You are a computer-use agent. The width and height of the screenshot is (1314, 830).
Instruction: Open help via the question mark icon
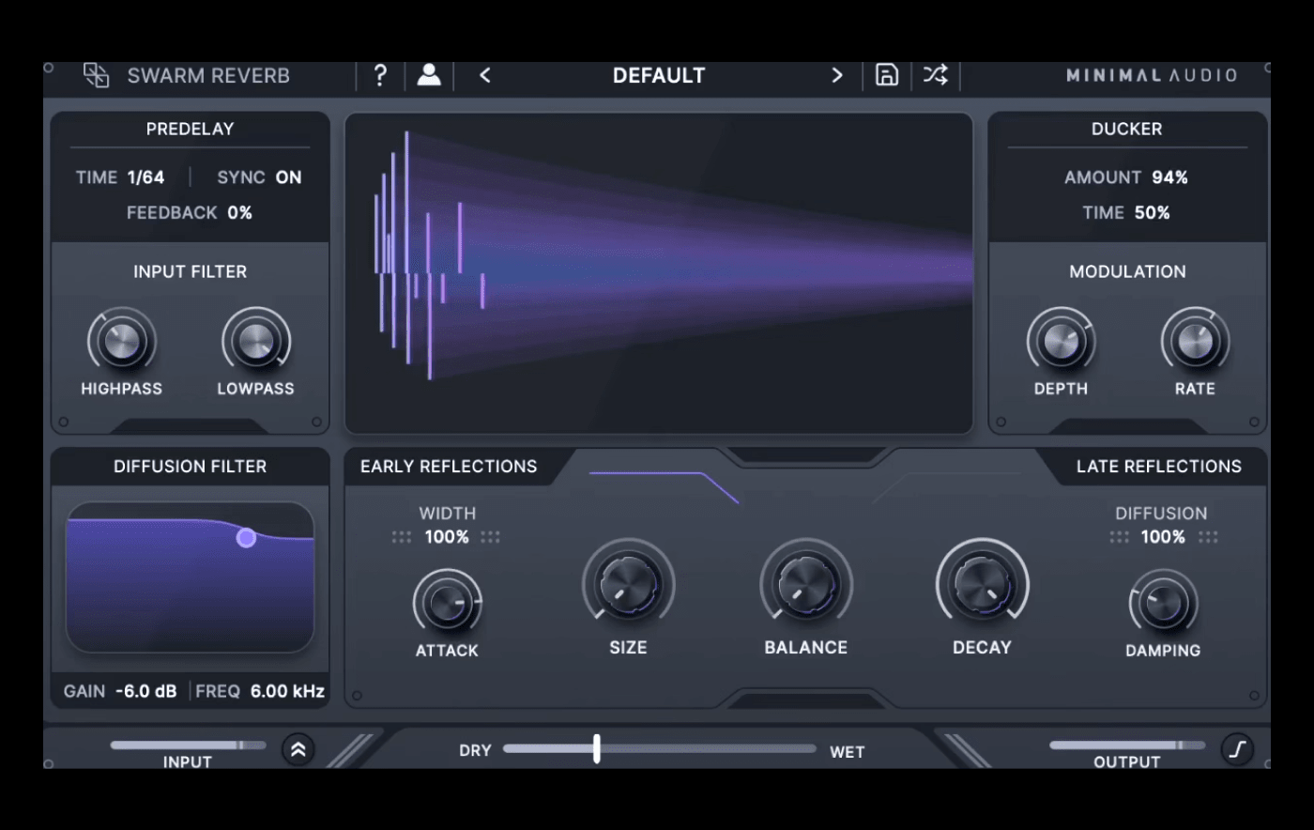[380, 76]
